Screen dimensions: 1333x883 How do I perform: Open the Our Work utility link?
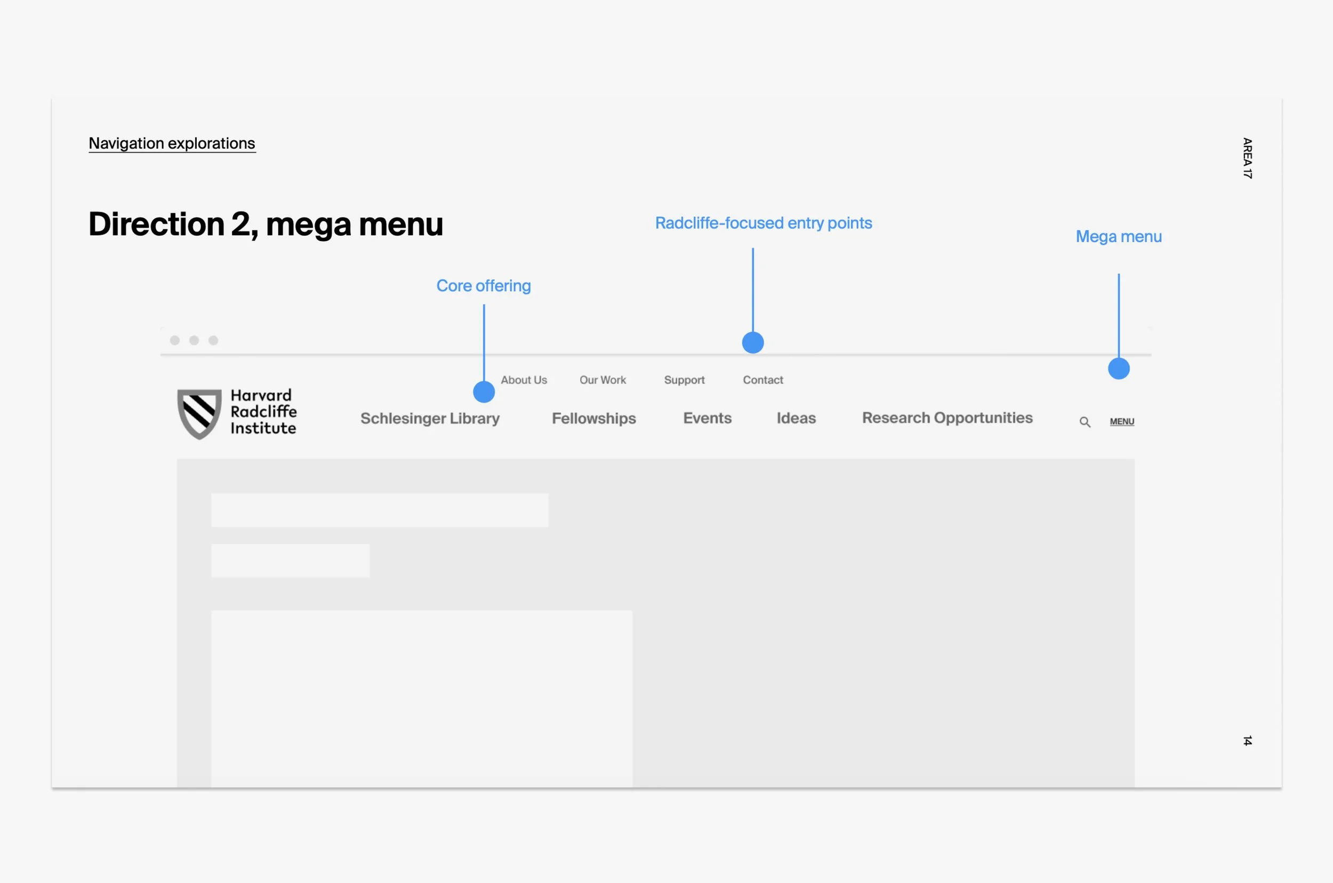click(x=603, y=380)
